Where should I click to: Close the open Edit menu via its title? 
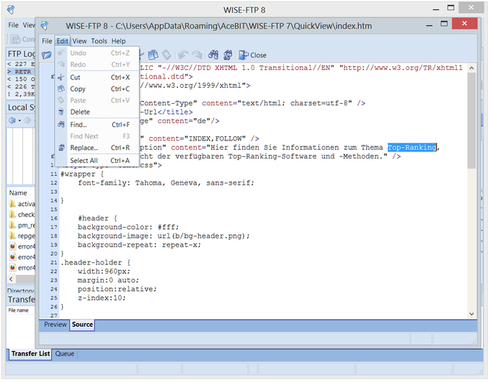(x=62, y=41)
